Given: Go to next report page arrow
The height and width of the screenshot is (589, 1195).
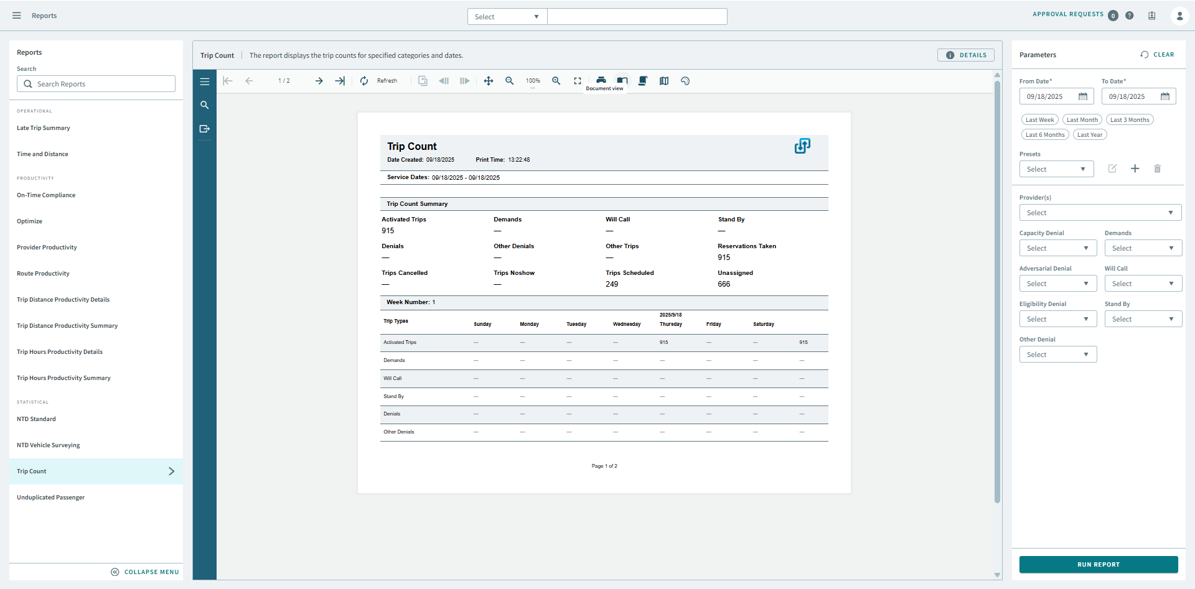Looking at the screenshot, I should tap(319, 81).
